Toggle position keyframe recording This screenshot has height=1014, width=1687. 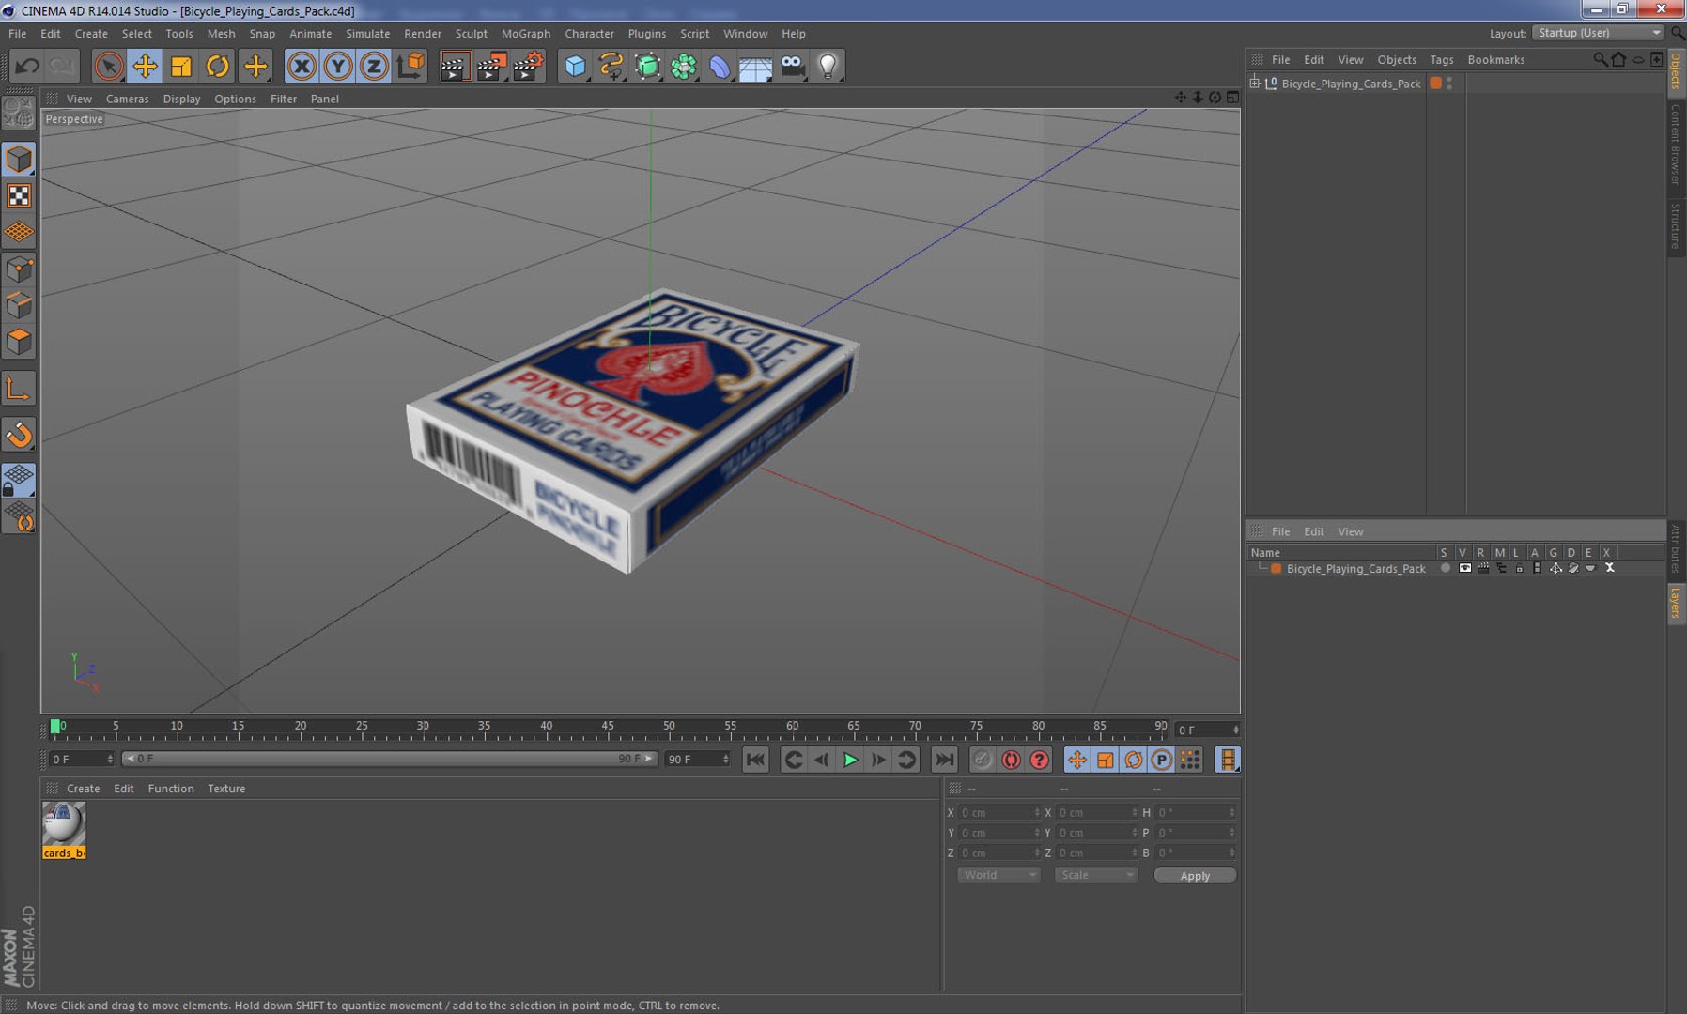click(1077, 760)
